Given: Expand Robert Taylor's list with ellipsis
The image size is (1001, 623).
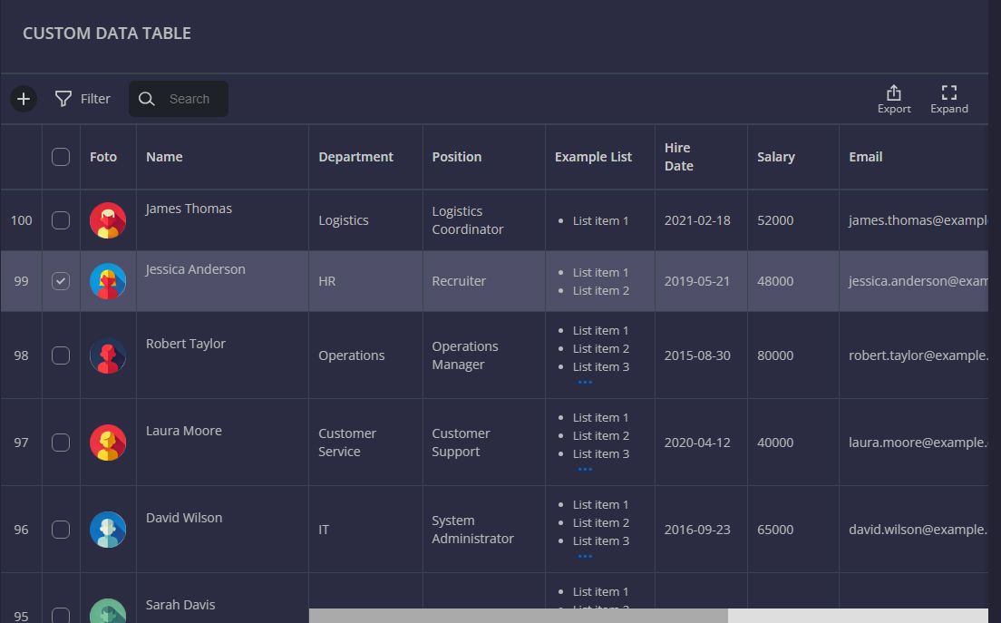Looking at the screenshot, I should [585, 383].
